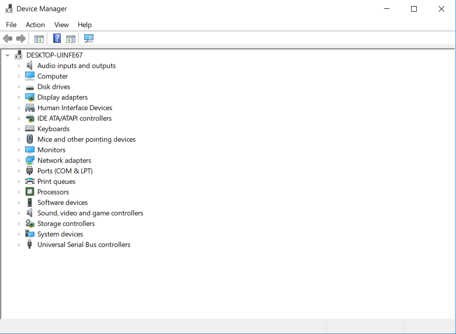
Task: Click the Storage controllers icon
Action: point(29,224)
